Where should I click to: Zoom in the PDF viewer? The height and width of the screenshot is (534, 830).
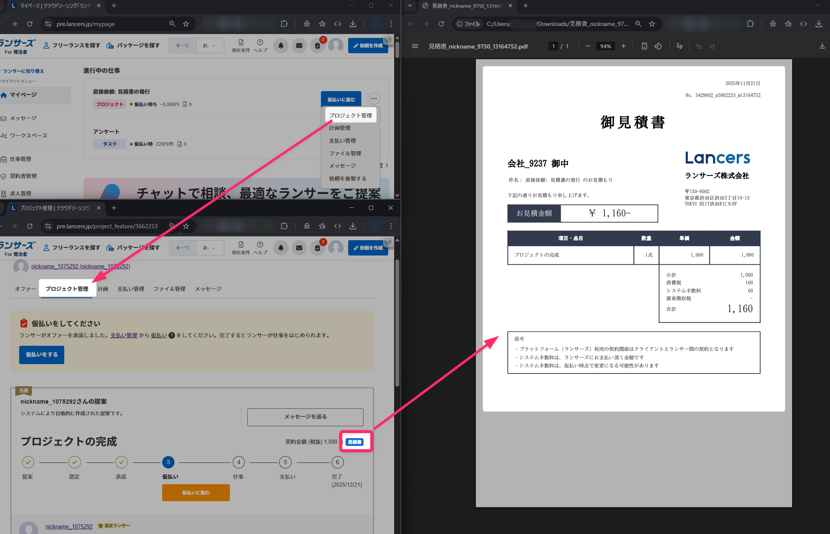624,46
